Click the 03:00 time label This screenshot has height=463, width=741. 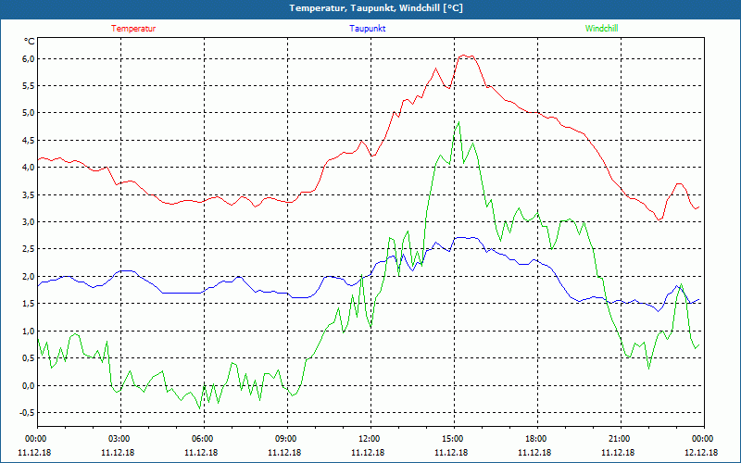point(121,438)
